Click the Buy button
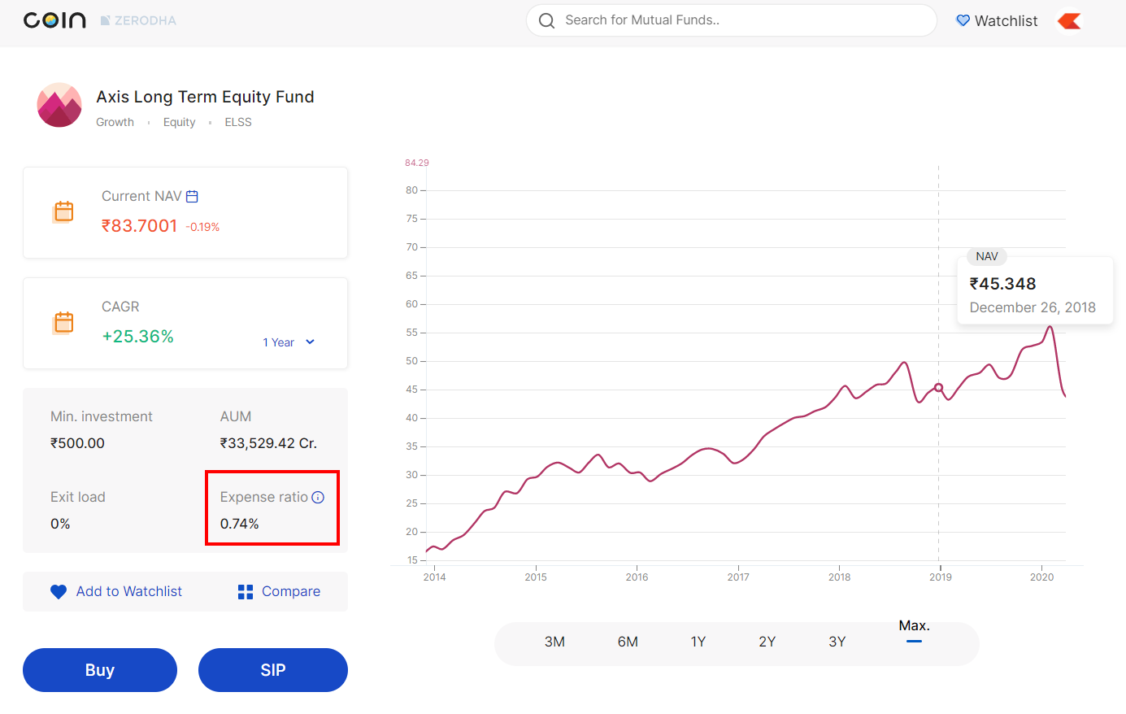Viewport: 1126px width, 714px height. [100, 670]
